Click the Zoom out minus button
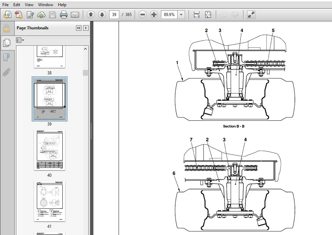This screenshot has height=235, width=332. (x=142, y=15)
